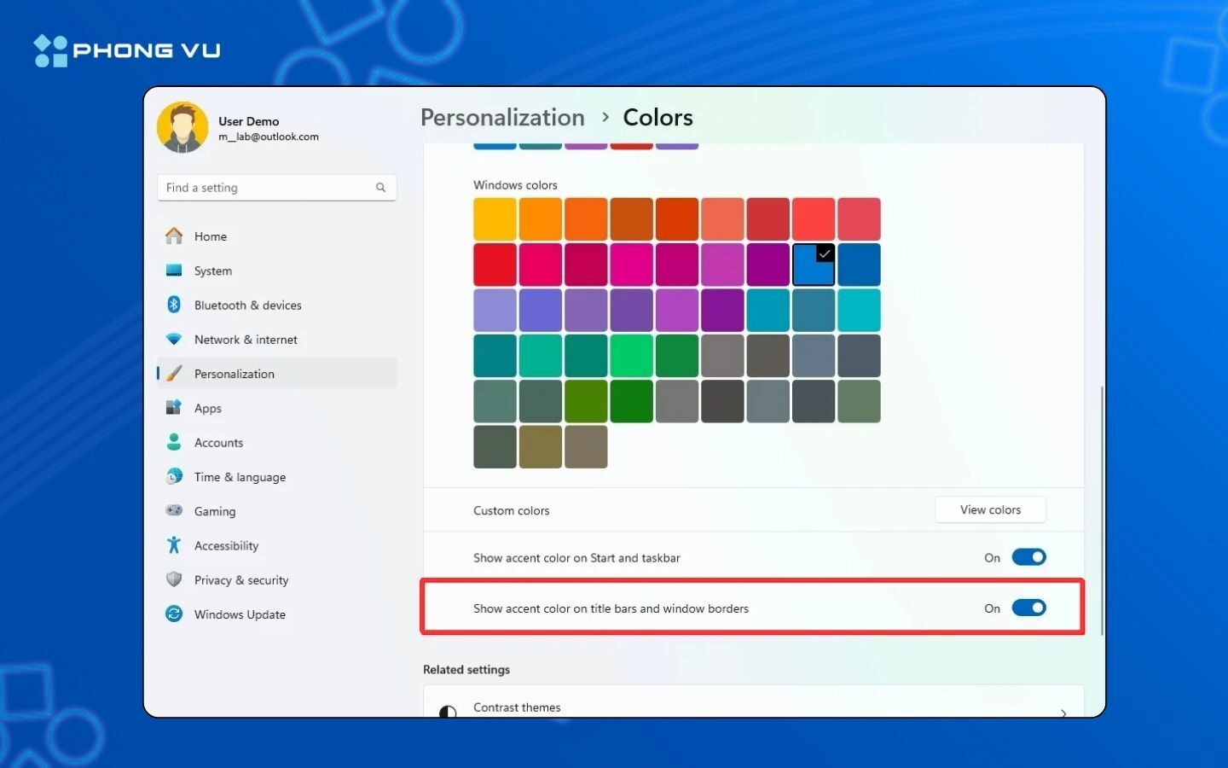Screen dimensions: 1228x768
Task: Click the Accessibility figure icon
Action: point(174,544)
